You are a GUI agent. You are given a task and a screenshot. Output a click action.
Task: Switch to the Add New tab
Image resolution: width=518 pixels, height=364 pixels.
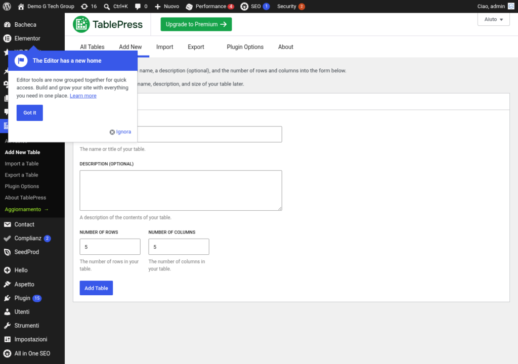131,47
